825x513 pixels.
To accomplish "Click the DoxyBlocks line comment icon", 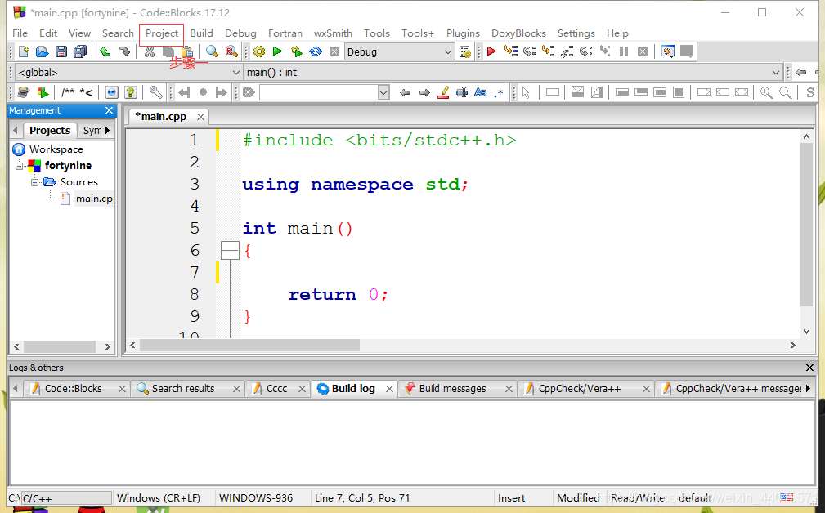I will [87, 92].
